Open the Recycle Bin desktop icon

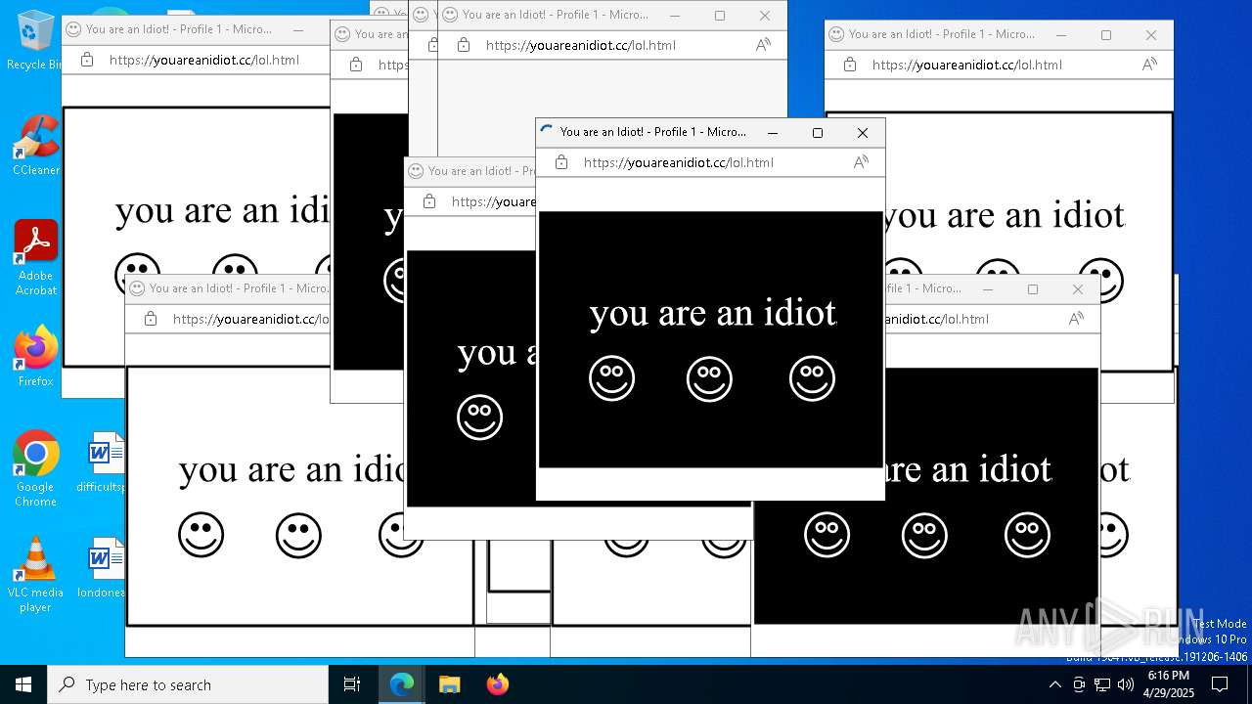(x=33, y=41)
